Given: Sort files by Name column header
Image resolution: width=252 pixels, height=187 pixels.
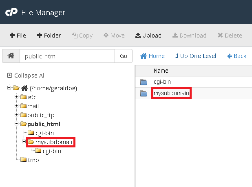Looking at the screenshot, I should pos(161,71).
